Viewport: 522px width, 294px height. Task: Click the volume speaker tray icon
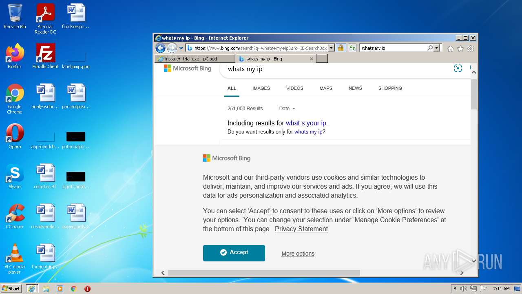point(464,289)
